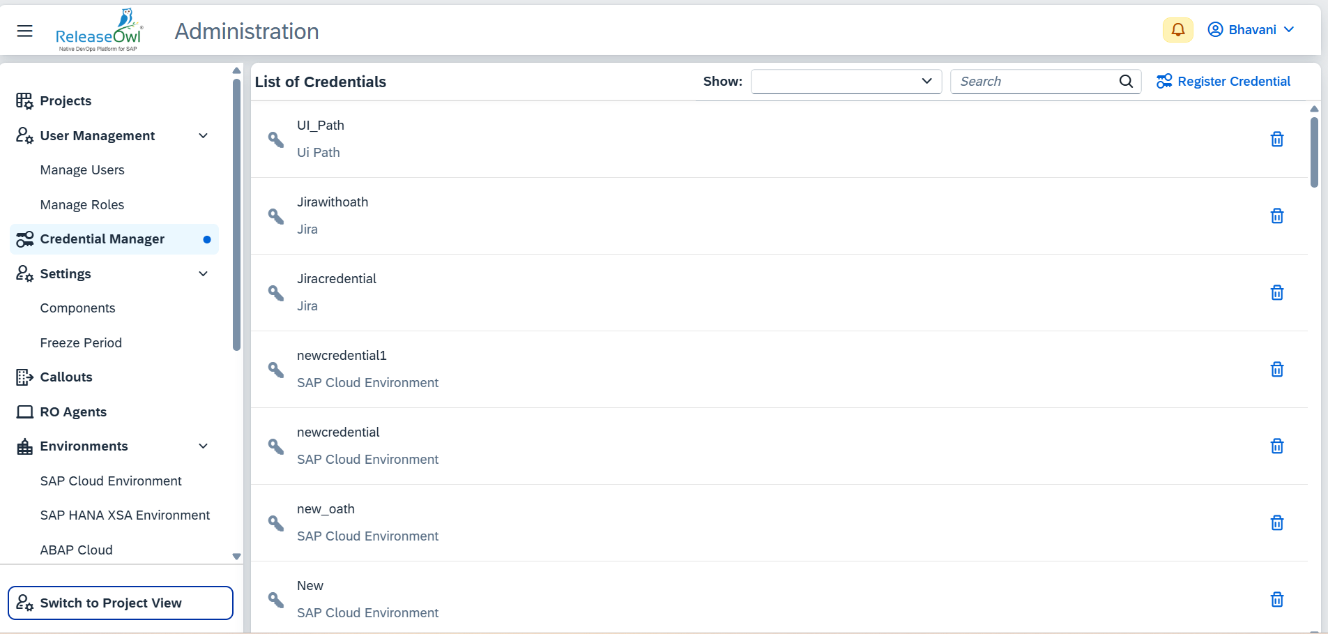Delete the Jirawithoath credential
The width and height of the screenshot is (1328, 634).
coord(1276,216)
